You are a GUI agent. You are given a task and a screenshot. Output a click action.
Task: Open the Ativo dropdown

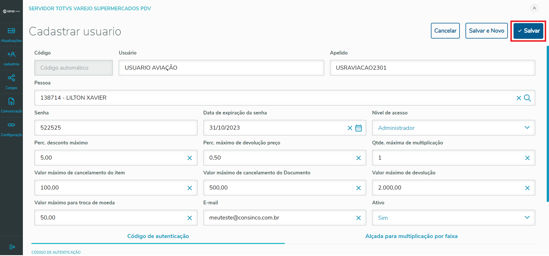(453, 217)
